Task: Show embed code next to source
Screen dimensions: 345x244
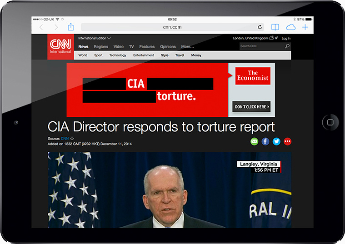Action: [72, 139]
